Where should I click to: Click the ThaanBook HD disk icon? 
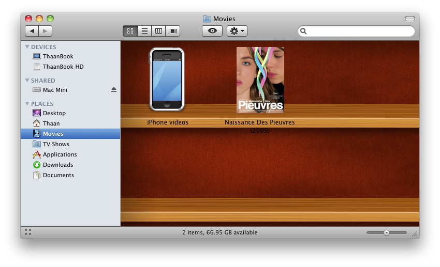[37, 67]
